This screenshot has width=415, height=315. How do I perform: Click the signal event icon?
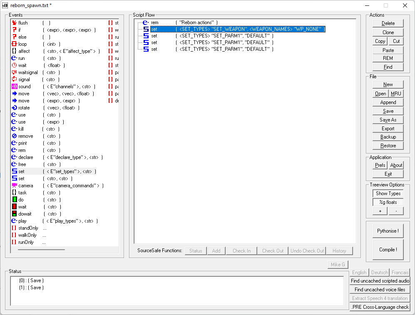pos(14,79)
